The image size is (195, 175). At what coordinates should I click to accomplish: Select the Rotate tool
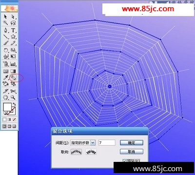[x=6, y=50]
